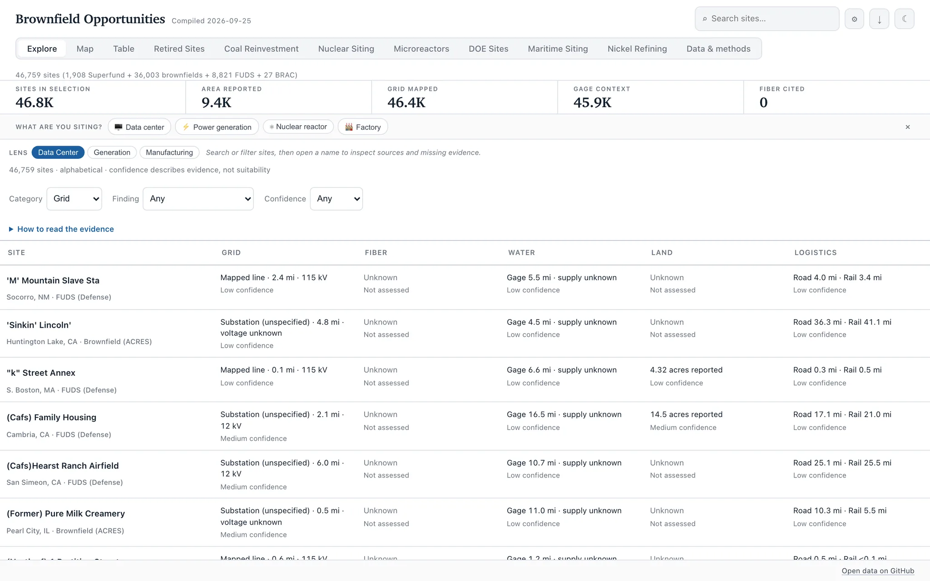Image resolution: width=930 pixels, height=581 pixels.
Task: Toggle dark mode moon icon
Action: tap(904, 19)
